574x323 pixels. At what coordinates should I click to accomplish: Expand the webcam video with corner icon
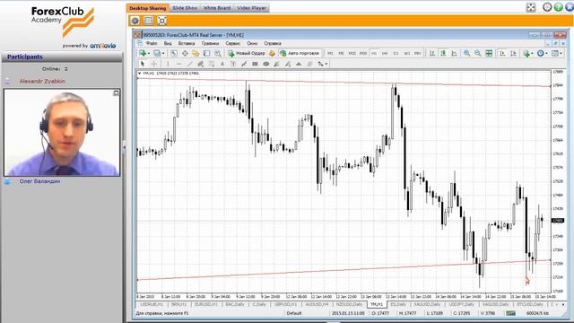click(x=116, y=93)
